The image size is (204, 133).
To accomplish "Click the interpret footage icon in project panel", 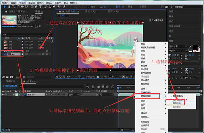I will (3, 77).
